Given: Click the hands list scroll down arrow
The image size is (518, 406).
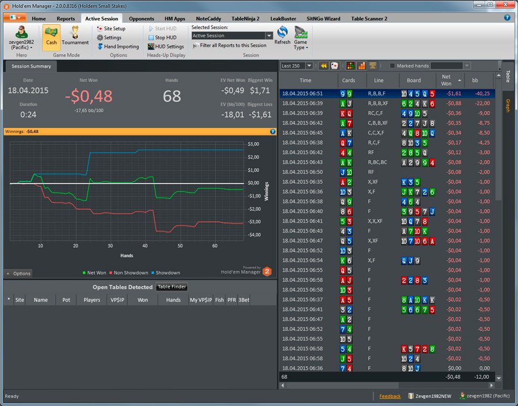Looking at the screenshot, I should coord(498,378).
